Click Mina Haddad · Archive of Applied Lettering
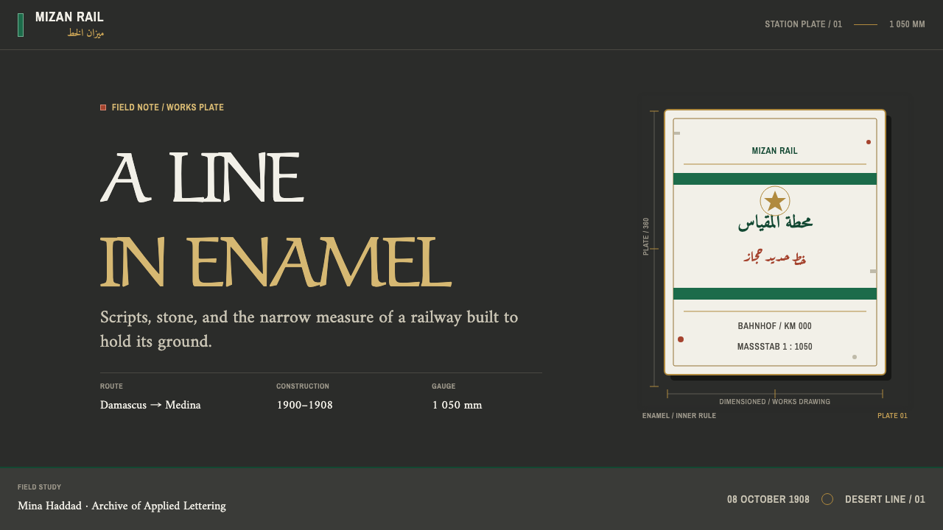Screen dimensions: 943x530 coord(122,506)
